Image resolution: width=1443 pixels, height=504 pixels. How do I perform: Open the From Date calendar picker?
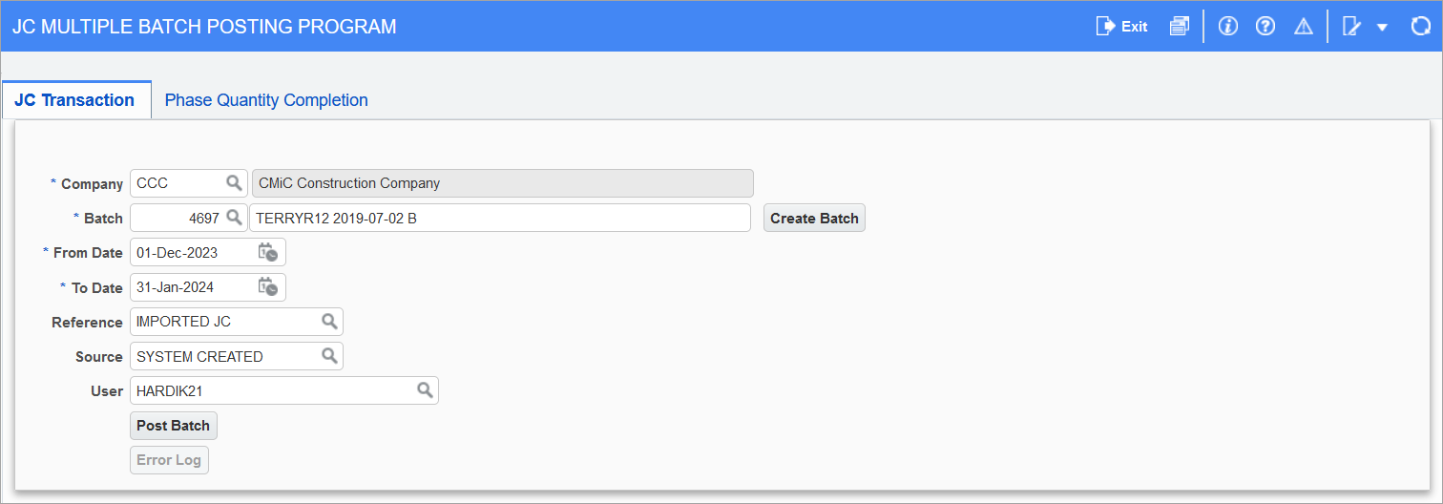[267, 253]
